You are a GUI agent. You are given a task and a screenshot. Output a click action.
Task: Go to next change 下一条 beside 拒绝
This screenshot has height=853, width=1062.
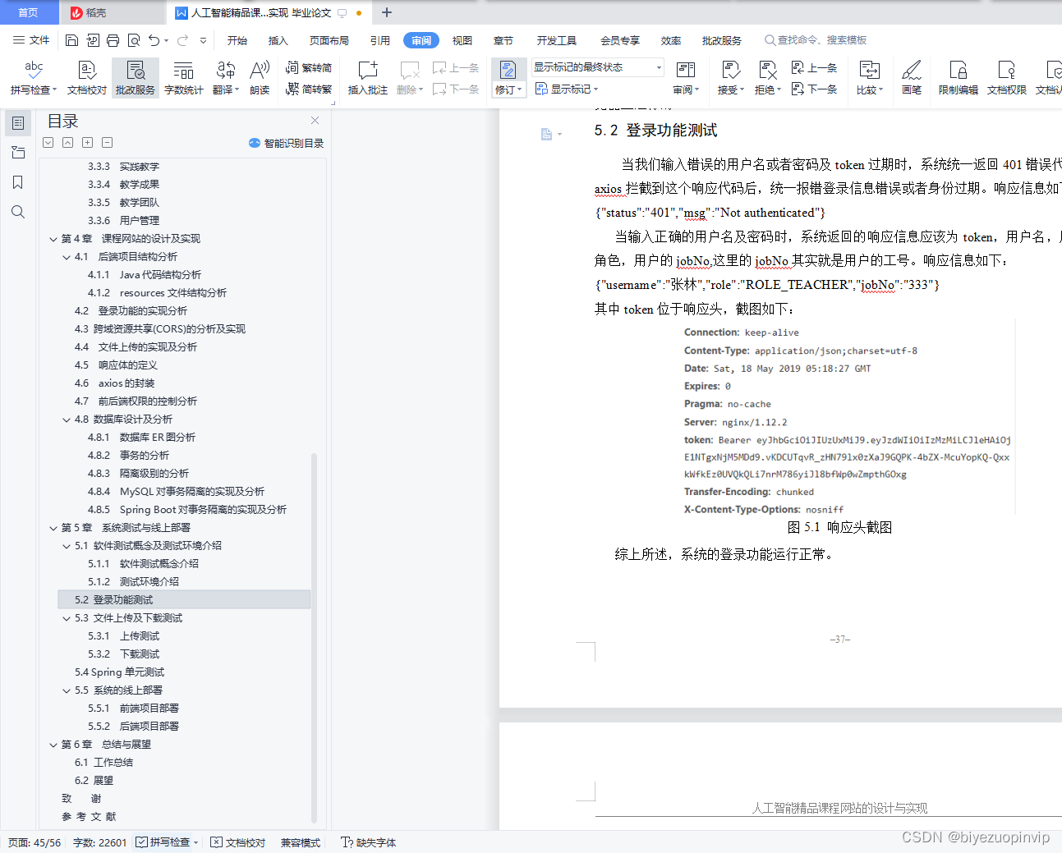pyautogui.click(x=814, y=89)
